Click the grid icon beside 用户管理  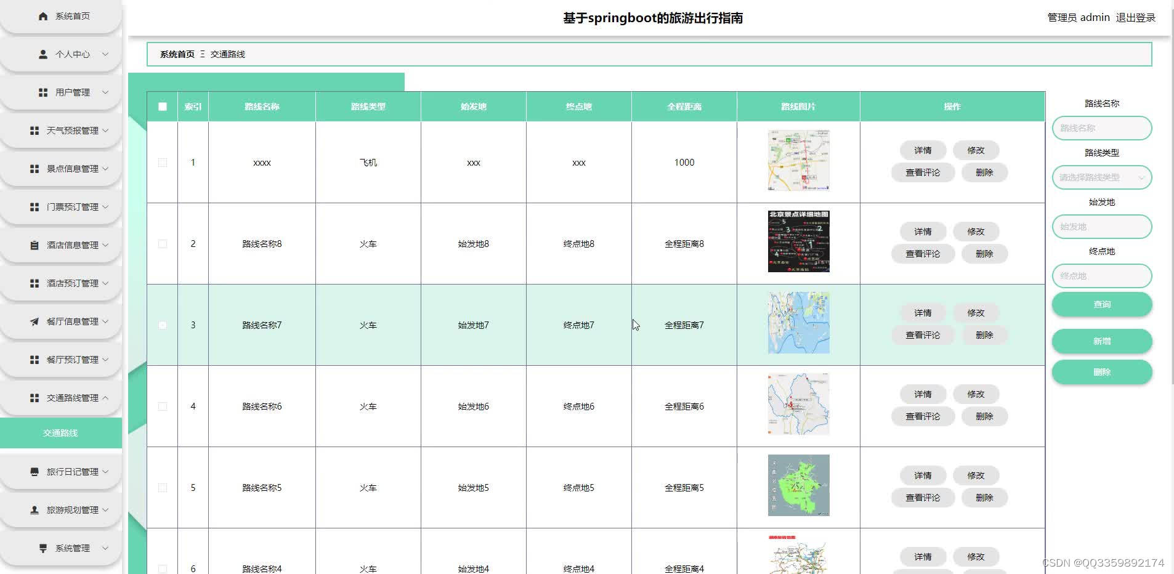click(x=43, y=92)
